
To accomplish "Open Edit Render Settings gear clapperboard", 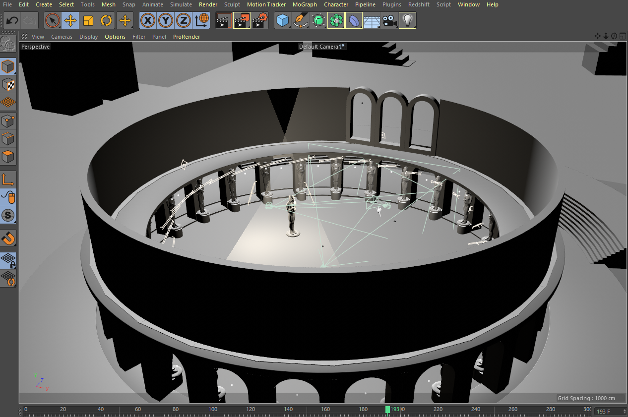I will click(260, 20).
